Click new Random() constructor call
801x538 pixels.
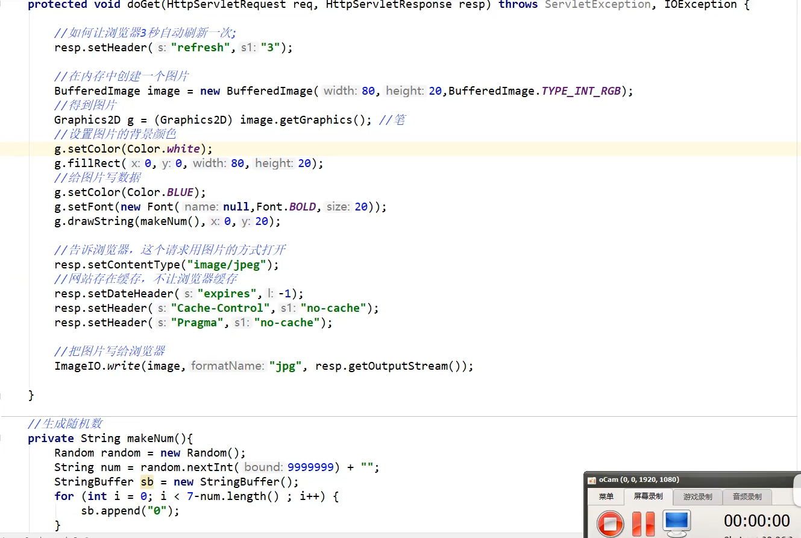(x=200, y=453)
